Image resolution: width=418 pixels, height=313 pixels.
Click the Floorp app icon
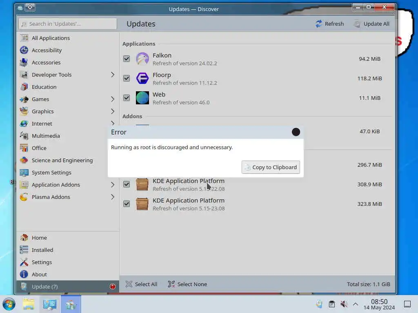tap(142, 79)
